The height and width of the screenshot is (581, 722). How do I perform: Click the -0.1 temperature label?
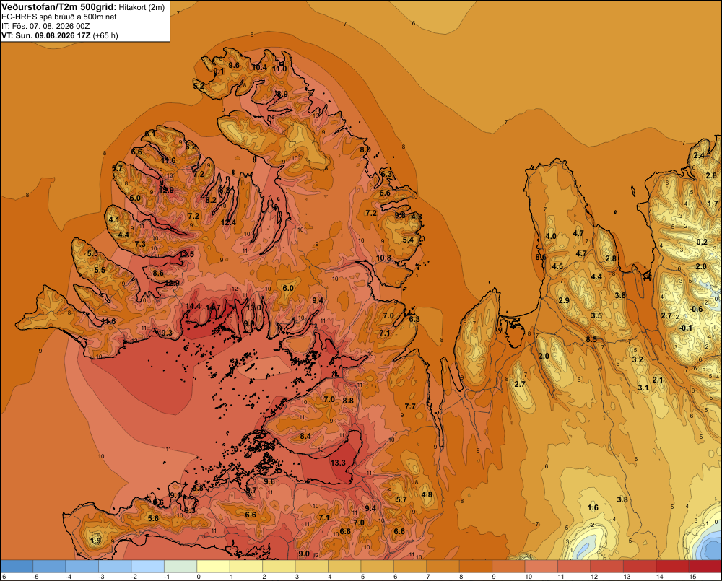686,328
